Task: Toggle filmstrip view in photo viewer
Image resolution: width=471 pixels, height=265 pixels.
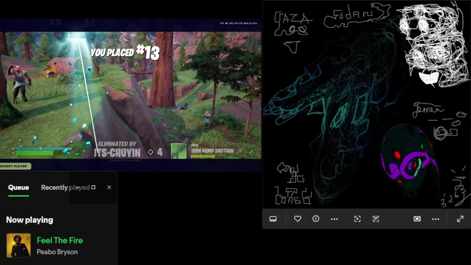Action: [x=273, y=219]
